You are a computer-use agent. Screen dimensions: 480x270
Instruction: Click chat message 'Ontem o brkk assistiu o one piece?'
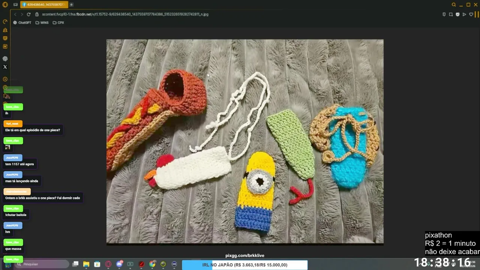[x=43, y=198]
